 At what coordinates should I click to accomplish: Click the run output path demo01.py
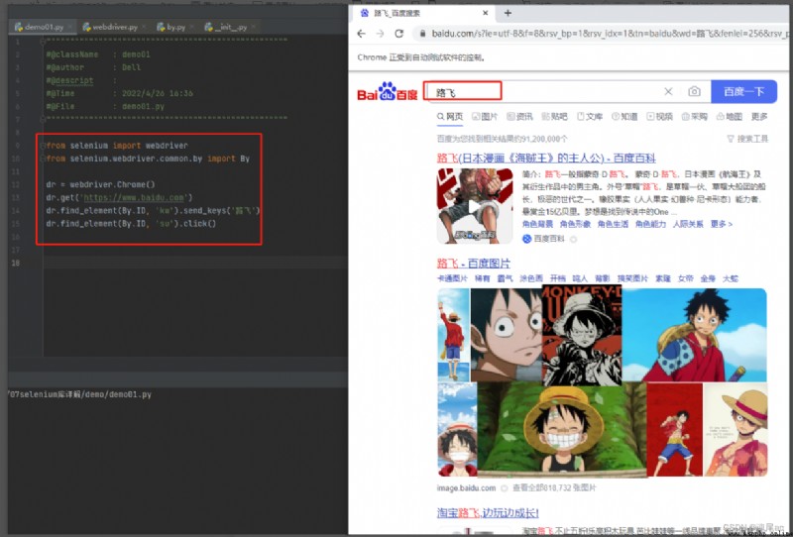tap(79, 394)
